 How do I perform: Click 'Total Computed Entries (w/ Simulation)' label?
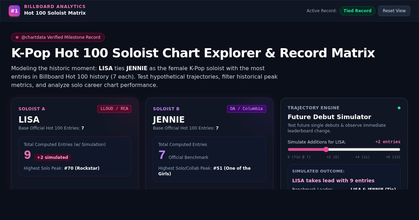(x=65, y=145)
